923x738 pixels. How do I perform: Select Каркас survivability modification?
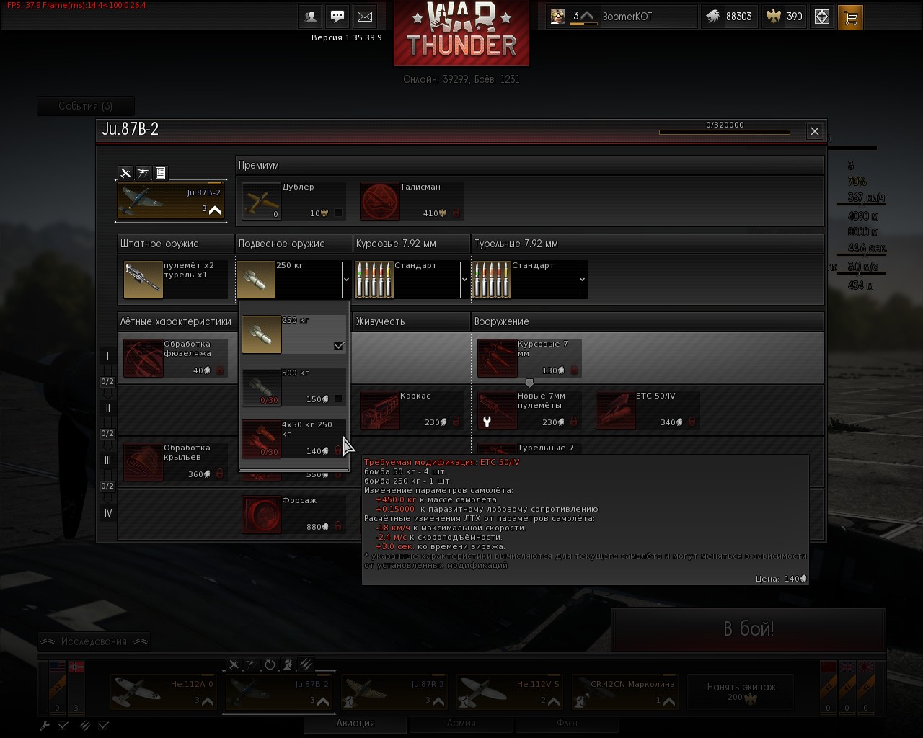coord(412,410)
